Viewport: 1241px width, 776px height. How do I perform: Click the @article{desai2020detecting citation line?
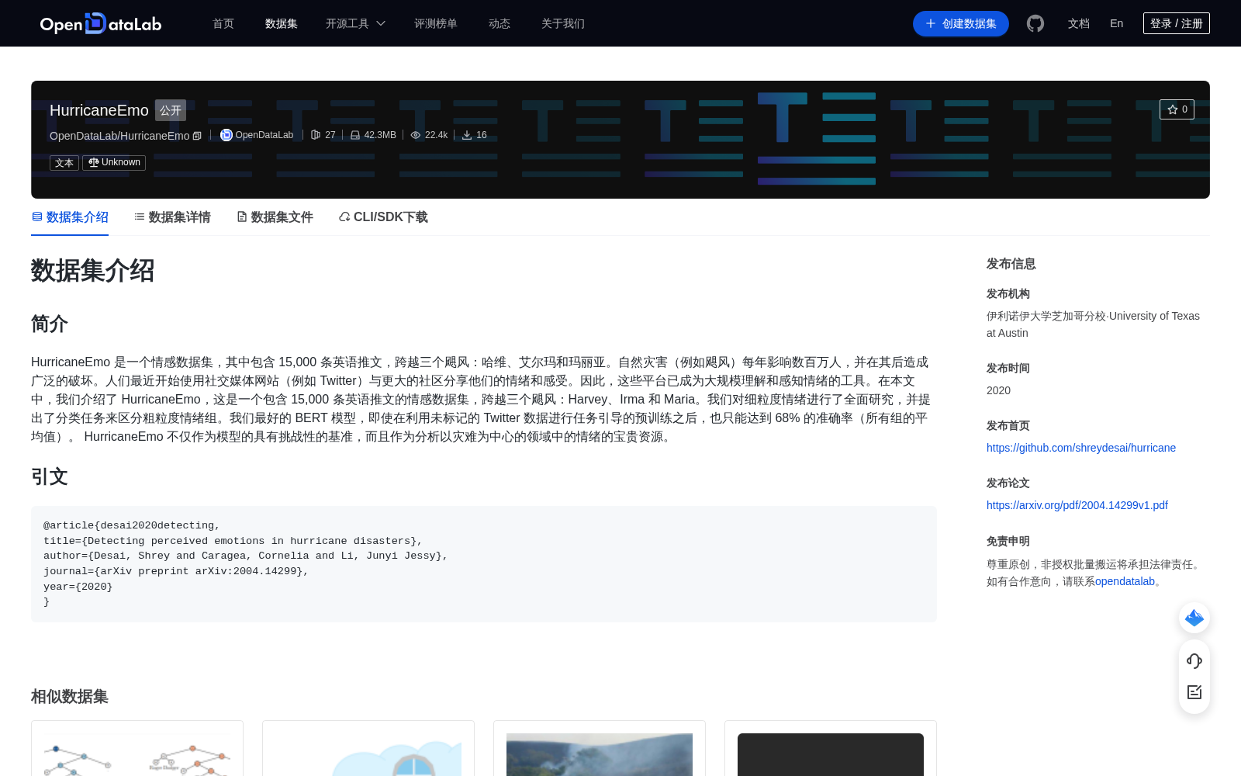point(132,525)
